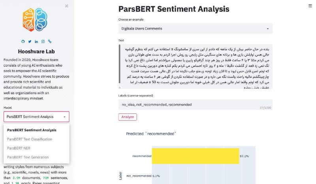Open the Twitter icon link

click(30, 41)
